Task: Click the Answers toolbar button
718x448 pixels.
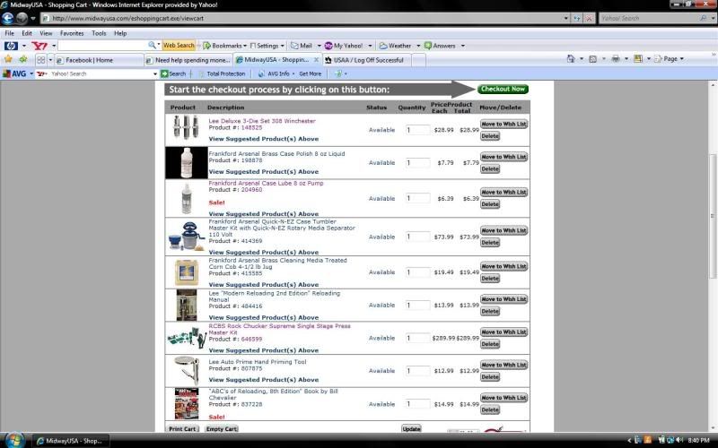Action: pos(440,46)
